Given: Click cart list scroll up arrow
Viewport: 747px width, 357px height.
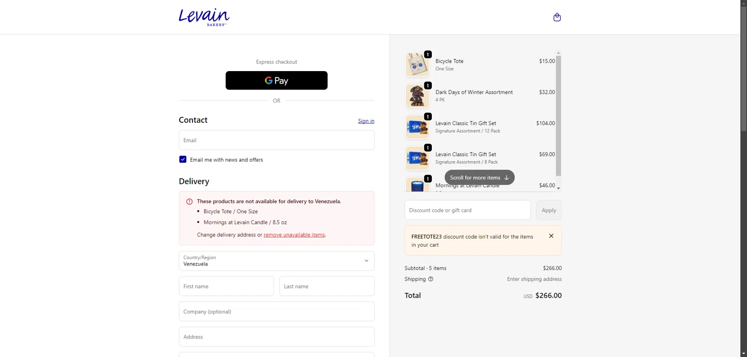Looking at the screenshot, I should tap(558, 53).
